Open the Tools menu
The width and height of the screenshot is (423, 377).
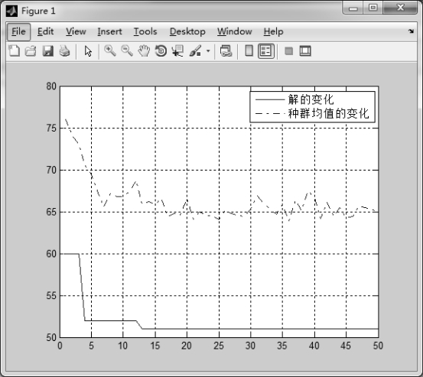[x=145, y=31]
